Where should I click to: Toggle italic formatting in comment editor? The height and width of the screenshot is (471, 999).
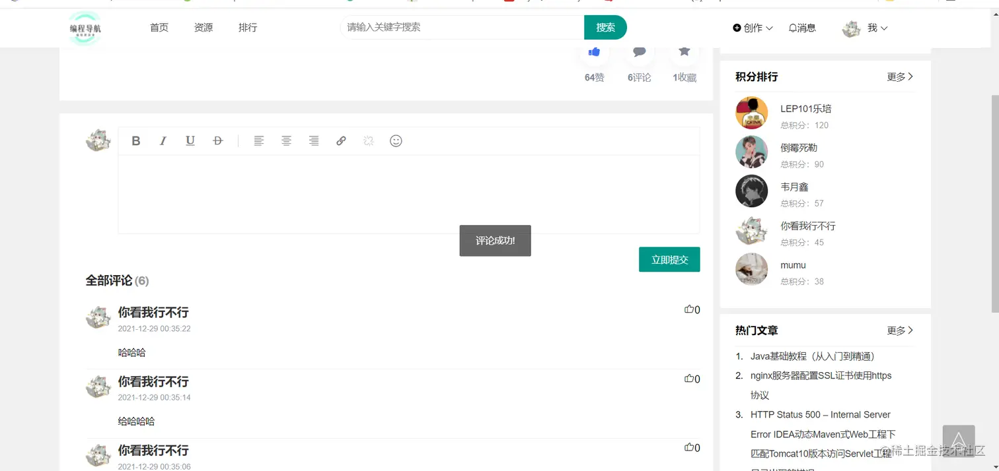click(x=163, y=141)
